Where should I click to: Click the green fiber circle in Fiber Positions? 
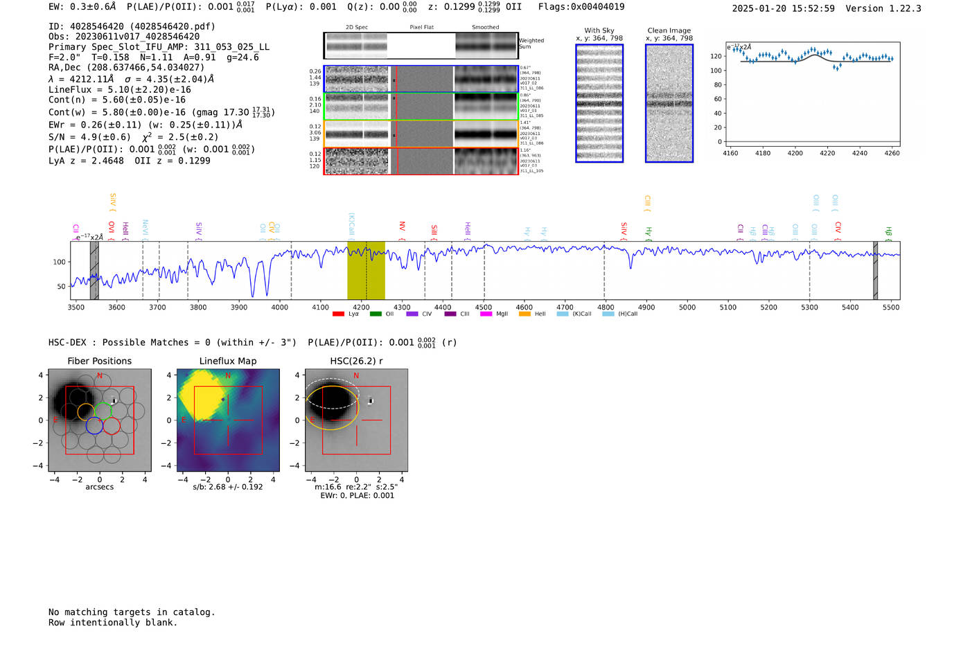pos(103,411)
